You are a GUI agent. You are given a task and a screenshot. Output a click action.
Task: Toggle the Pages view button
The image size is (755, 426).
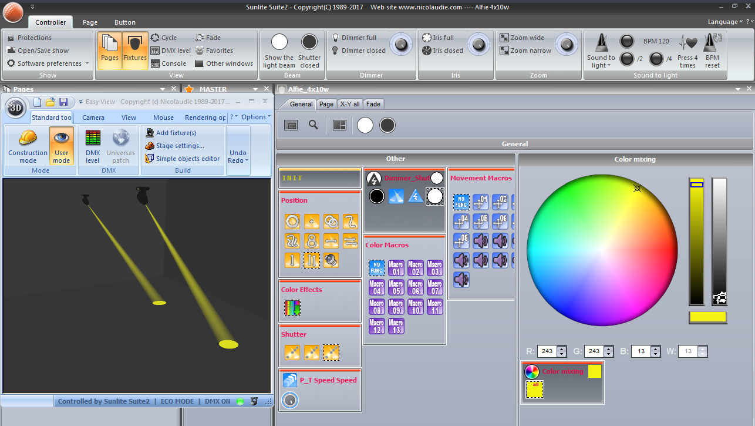point(110,51)
